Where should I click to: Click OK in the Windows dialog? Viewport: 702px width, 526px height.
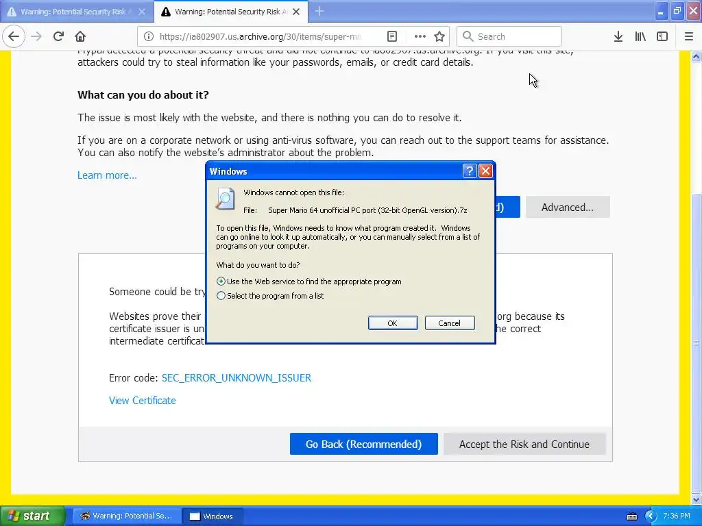click(393, 323)
